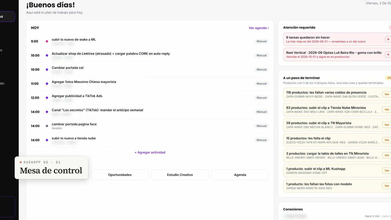Click Manual tag on Massimo Chiesa task
Image resolution: width=391 pixels, height=220 pixels.
click(x=261, y=83)
